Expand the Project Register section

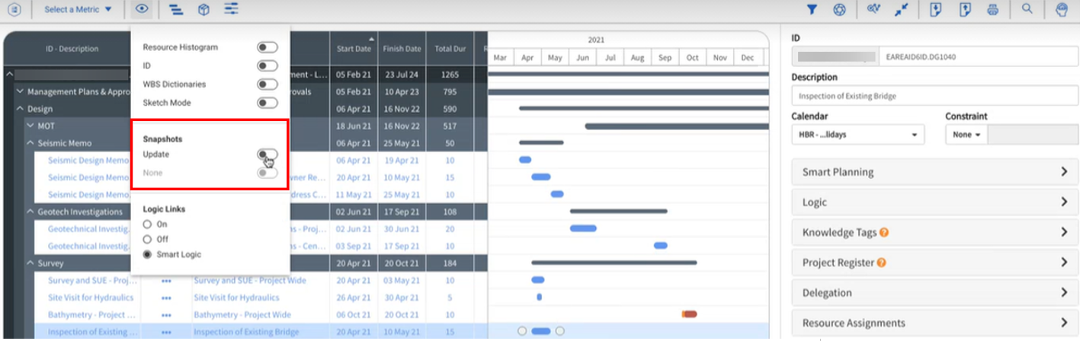[934, 263]
